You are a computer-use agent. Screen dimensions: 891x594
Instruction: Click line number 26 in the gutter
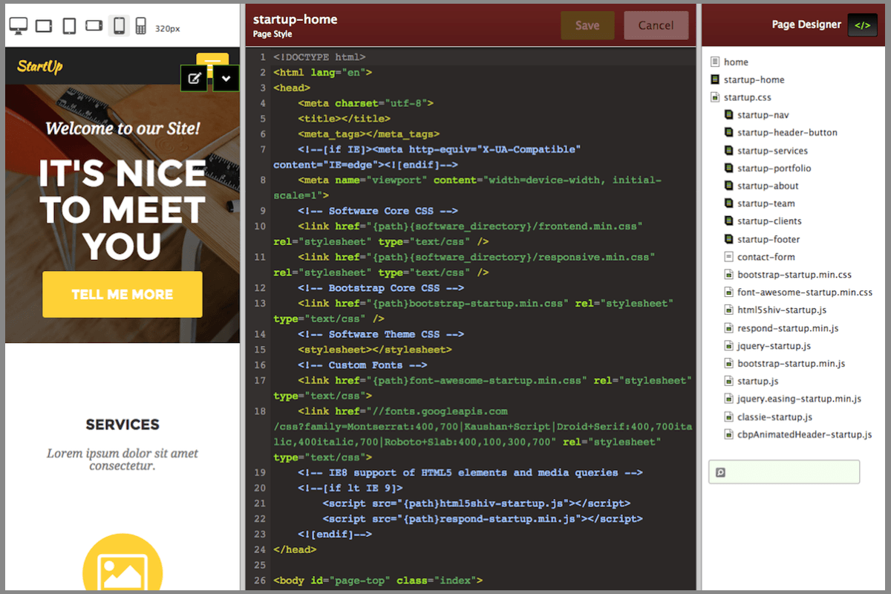260,581
